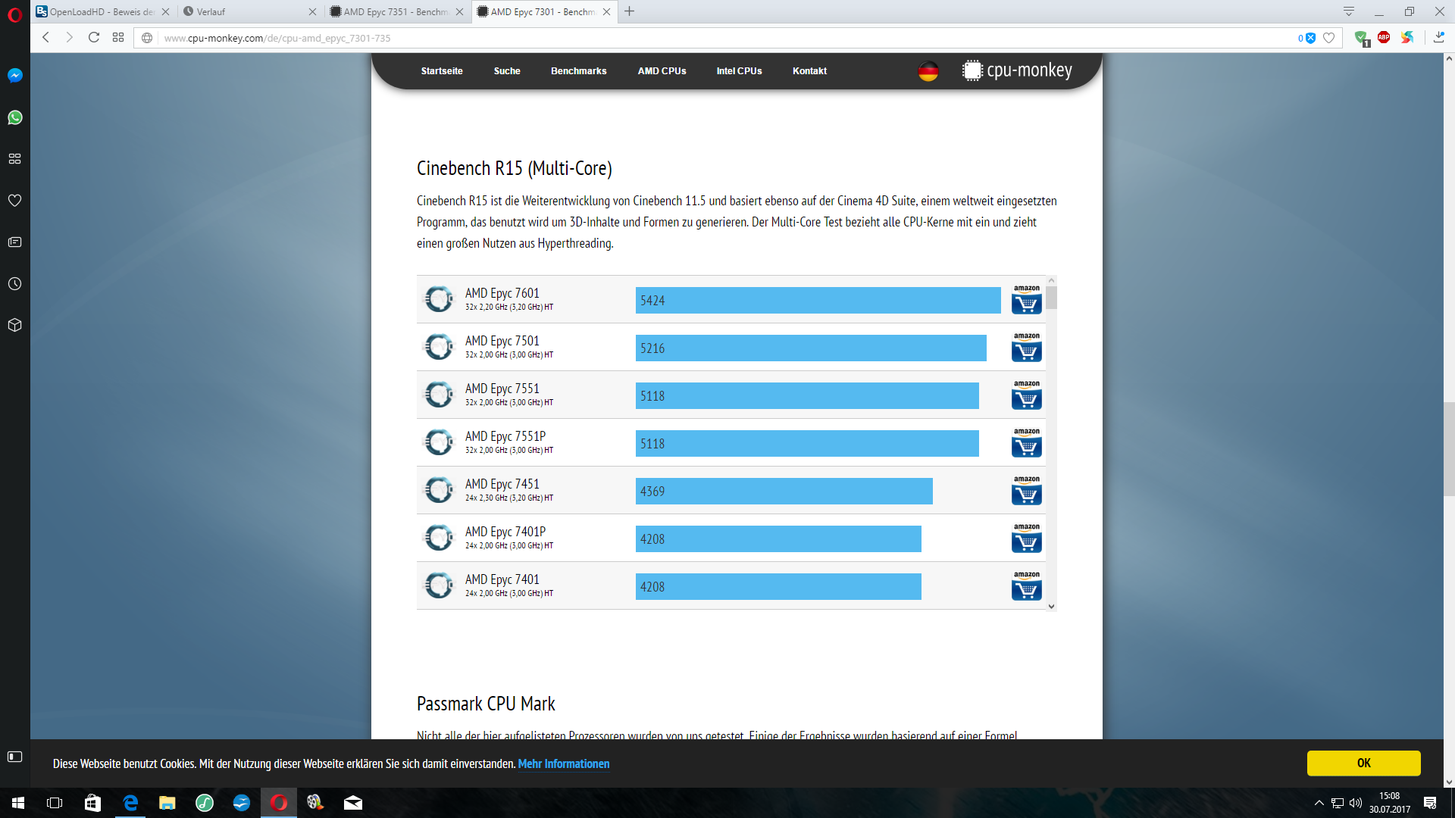
Task: Add page to bookmarks heart
Action: tap(1328, 38)
